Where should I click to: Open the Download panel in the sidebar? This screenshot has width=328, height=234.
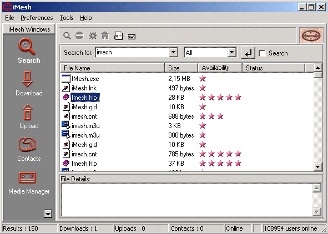29,83
